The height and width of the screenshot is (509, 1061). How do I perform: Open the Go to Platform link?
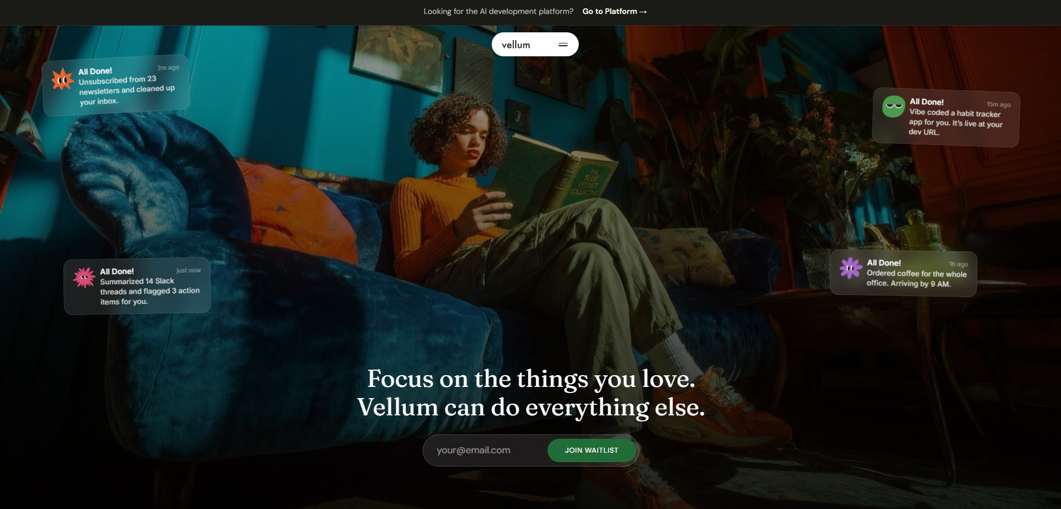click(x=614, y=11)
